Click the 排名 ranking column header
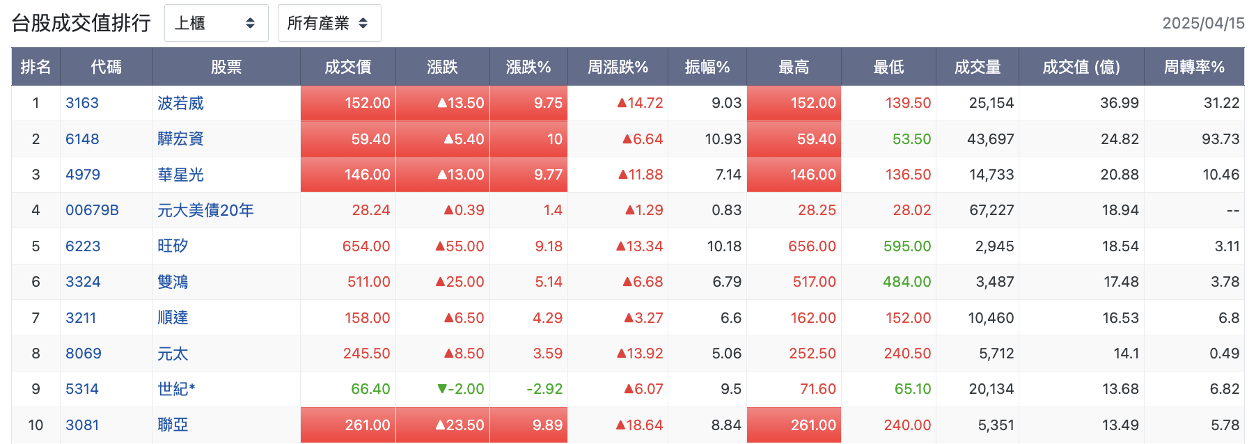Screen dimensions: 1256x444 (x=36, y=67)
